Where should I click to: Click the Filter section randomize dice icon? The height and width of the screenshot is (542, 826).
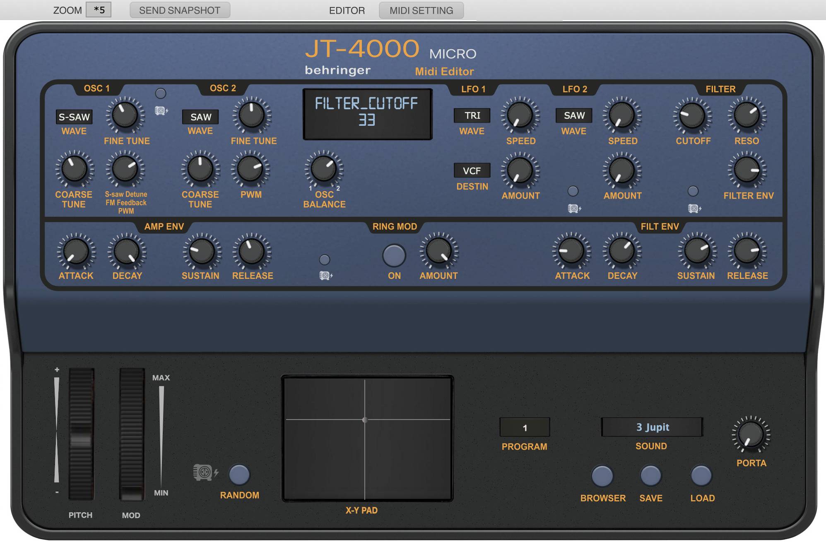(694, 209)
